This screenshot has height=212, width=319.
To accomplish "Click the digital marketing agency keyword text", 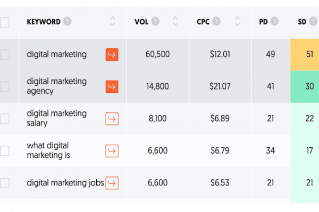I will [57, 86].
